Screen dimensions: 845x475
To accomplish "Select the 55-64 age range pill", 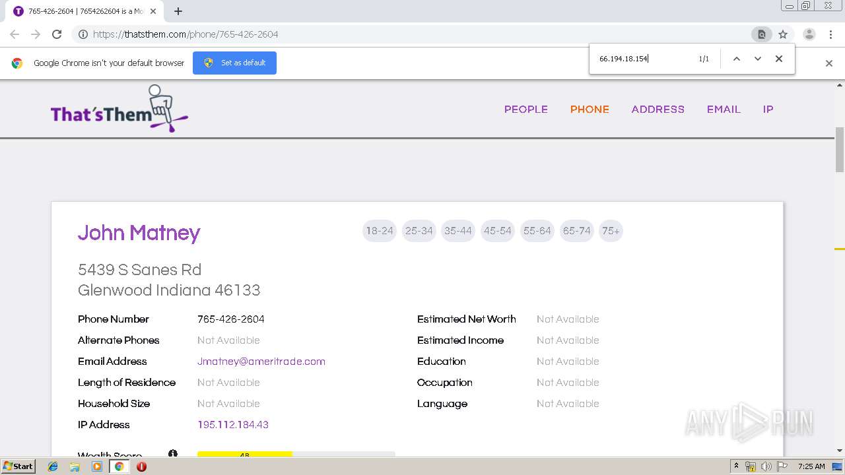I will pos(537,231).
